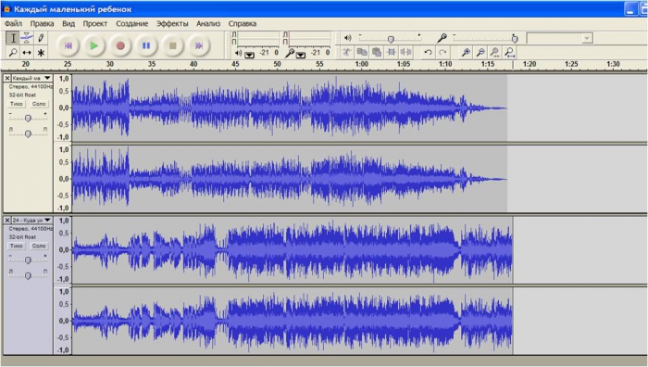Open the Правка menu
This screenshot has width=648, height=367.
[42, 23]
